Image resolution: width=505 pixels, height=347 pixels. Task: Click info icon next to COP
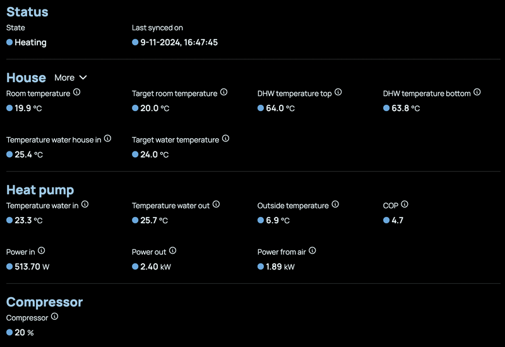(405, 204)
